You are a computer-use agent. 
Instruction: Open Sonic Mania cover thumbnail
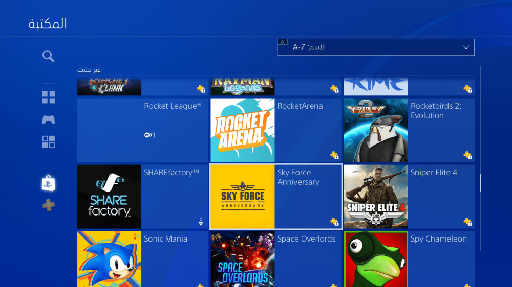[110, 259]
